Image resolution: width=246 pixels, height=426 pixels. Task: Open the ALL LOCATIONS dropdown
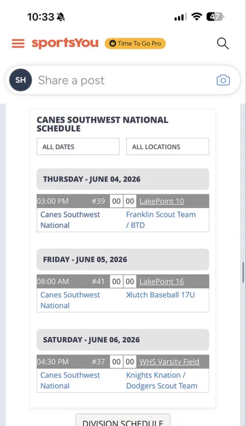[x=168, y=147]
